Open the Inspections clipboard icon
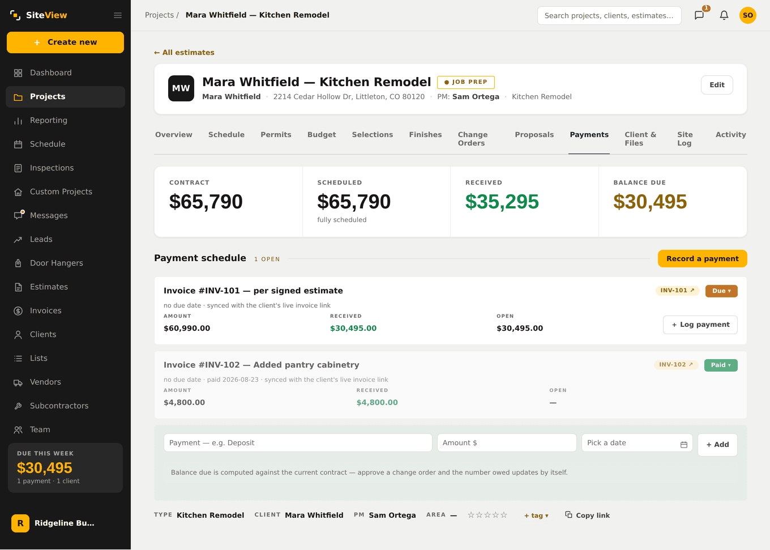The width and height of the screenshot is (770, 550). tap(18, 168)
